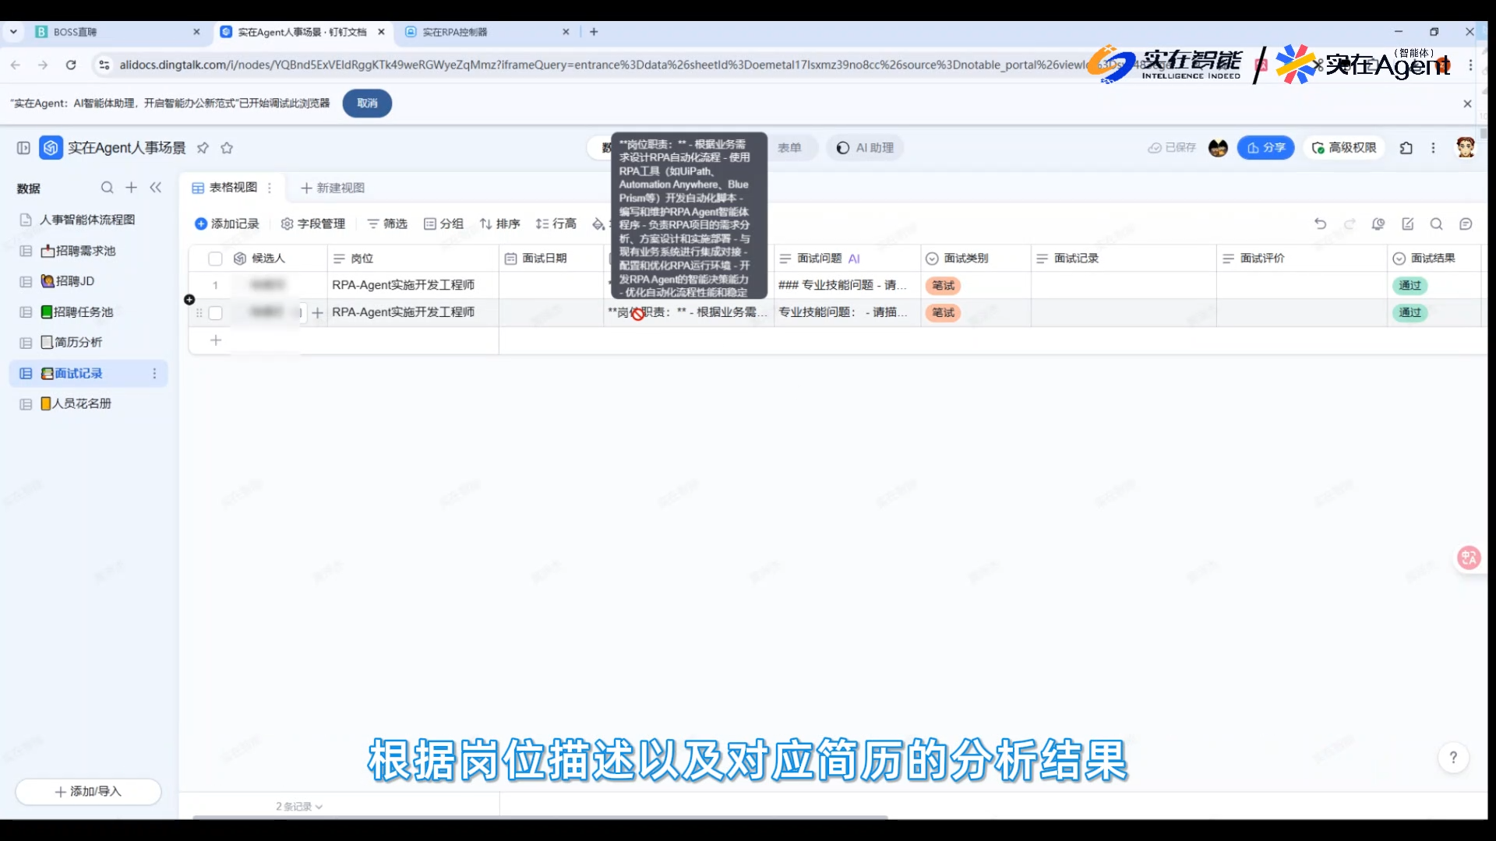Check the select-all header checkbox
The image size is (1496, 841).
pyautogui.click(x=215, y=259)
